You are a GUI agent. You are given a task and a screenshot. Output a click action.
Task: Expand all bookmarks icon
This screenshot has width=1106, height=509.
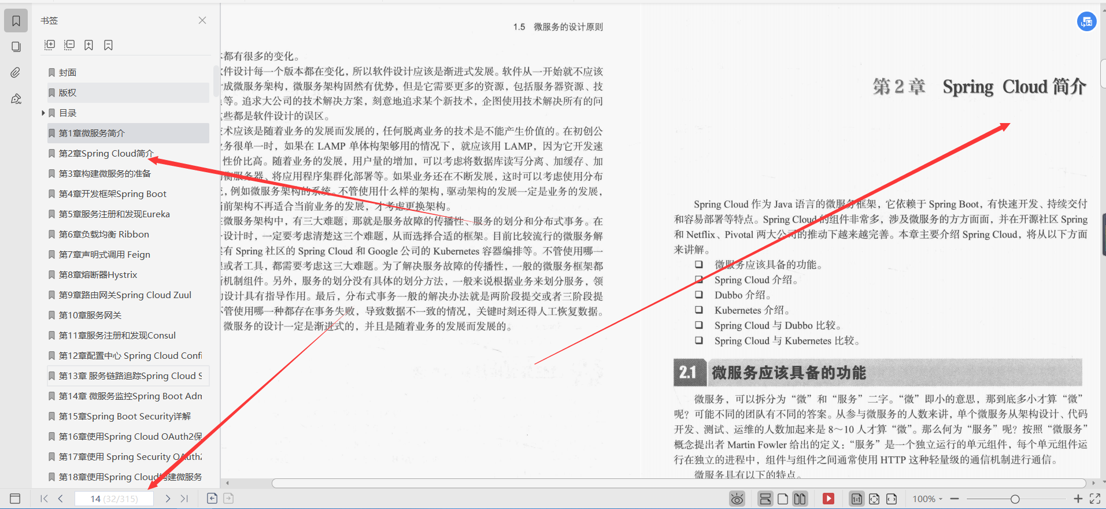tap(50, 45)
